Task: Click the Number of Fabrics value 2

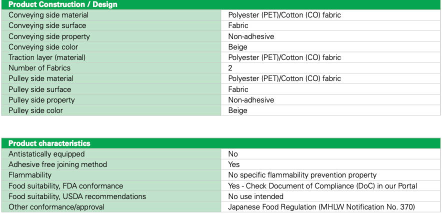Action: pos(230,68)
